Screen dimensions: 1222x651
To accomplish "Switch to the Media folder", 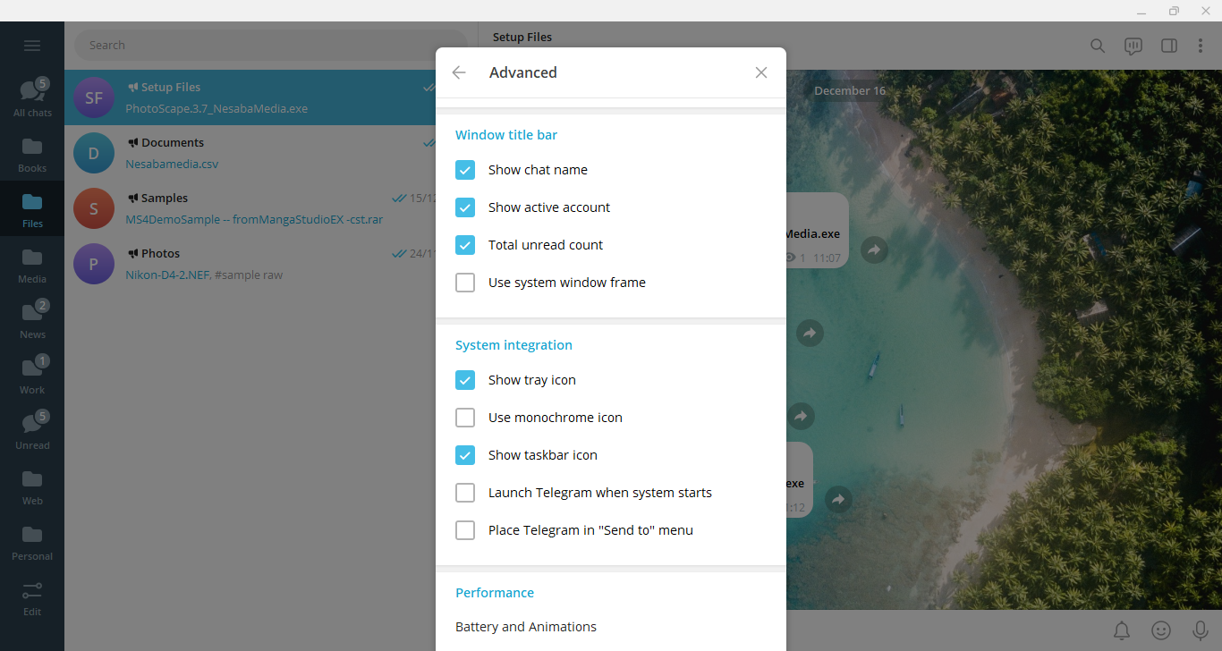I will [x=32, y=265].
